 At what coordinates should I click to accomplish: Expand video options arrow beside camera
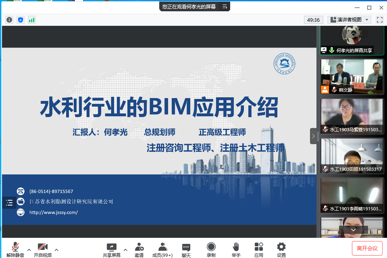tap(56, 250)
